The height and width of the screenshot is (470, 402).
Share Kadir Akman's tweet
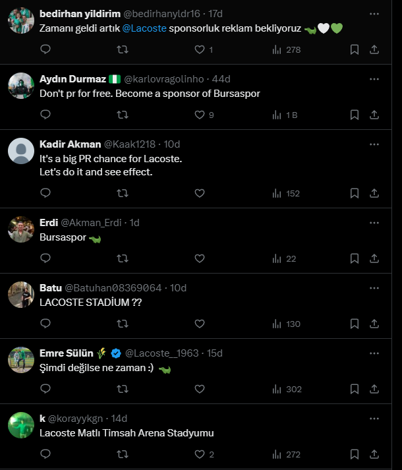pyautogui.click(x=374, y=193)
